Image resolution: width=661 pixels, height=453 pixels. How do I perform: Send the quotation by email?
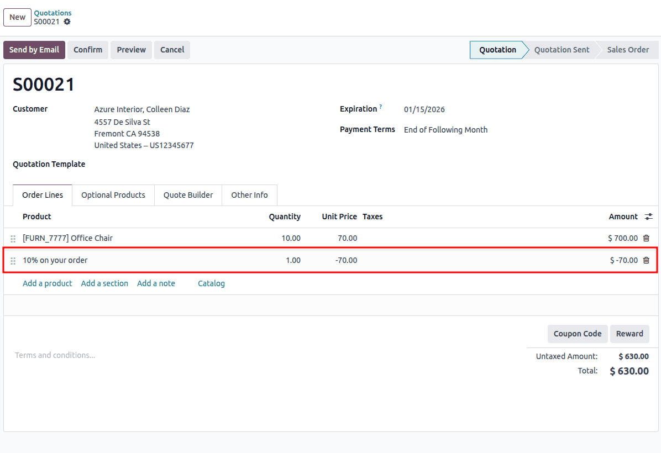[34, 50]
